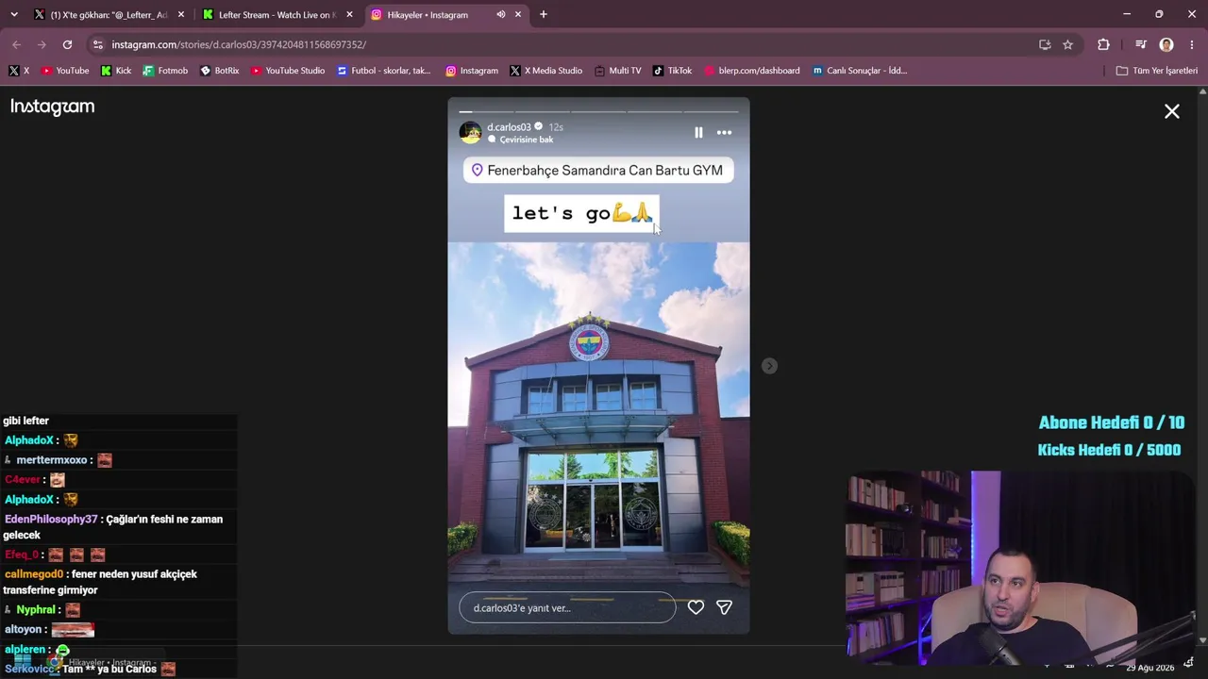Open the X bookmark
Screen dimensions: 1208x679
click(19, 71)
